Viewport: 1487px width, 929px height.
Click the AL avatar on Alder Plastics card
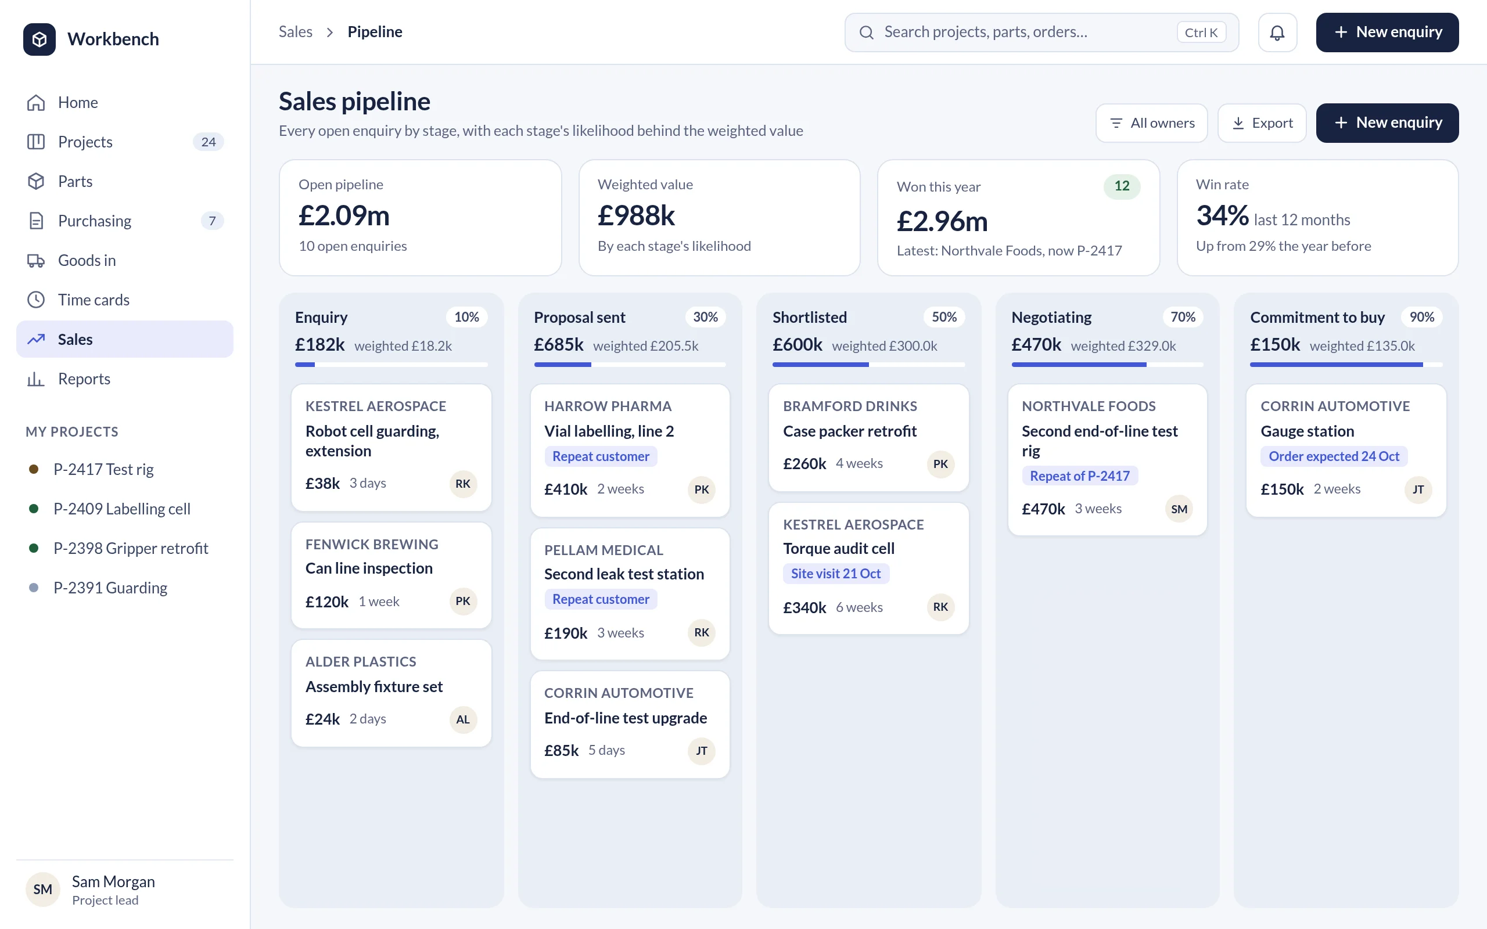pos(463,719)
